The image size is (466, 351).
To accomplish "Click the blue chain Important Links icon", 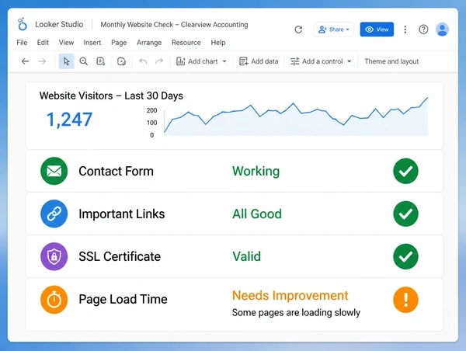I will [54, 214].
